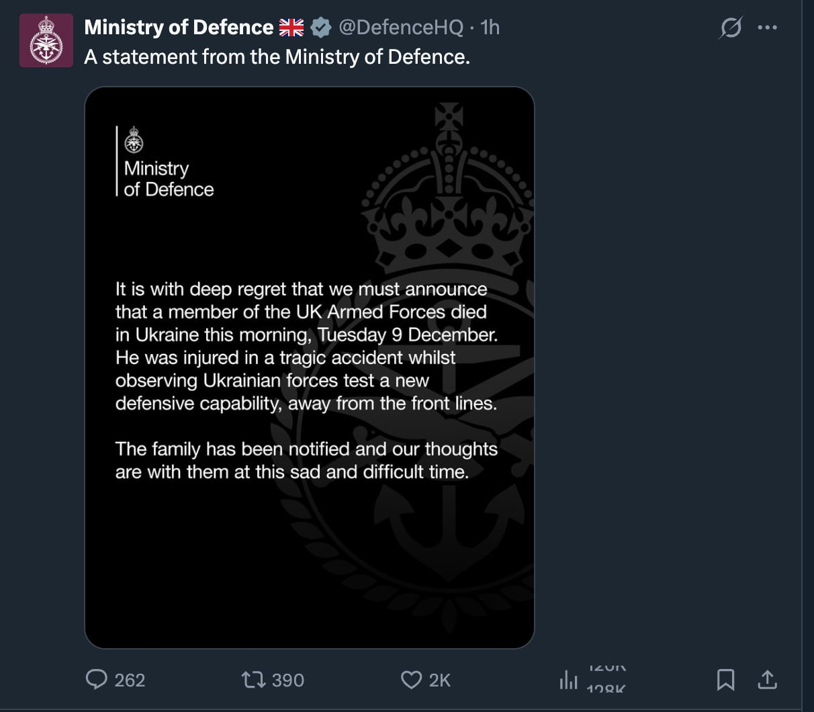Click the 390 reposts count
This screenshot has width=814, height=712.
288,680
